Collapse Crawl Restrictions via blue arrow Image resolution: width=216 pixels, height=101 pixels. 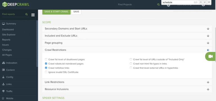click(208, 50)
